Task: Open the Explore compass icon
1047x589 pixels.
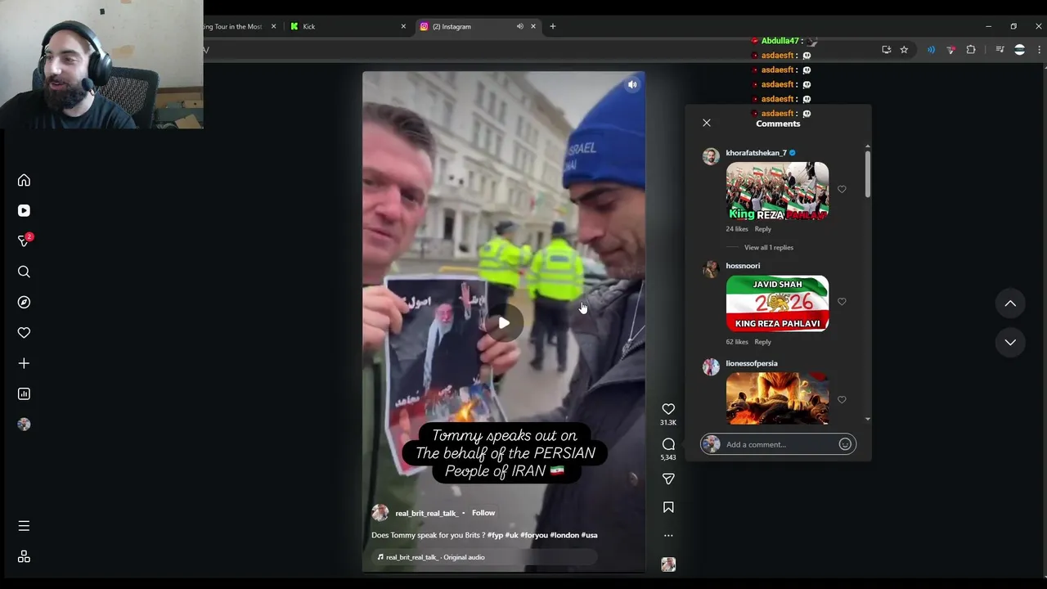Action: click(24, 302)
